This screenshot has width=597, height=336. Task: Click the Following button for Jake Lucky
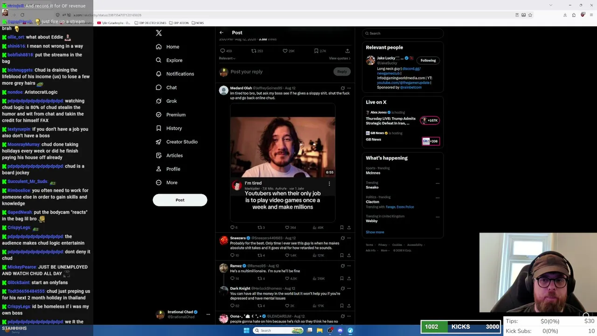[428, 60]
